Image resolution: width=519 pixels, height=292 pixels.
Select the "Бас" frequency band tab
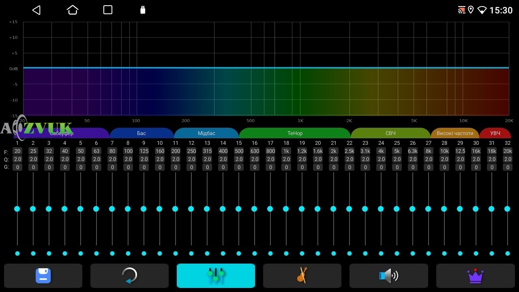click(142, 133)
